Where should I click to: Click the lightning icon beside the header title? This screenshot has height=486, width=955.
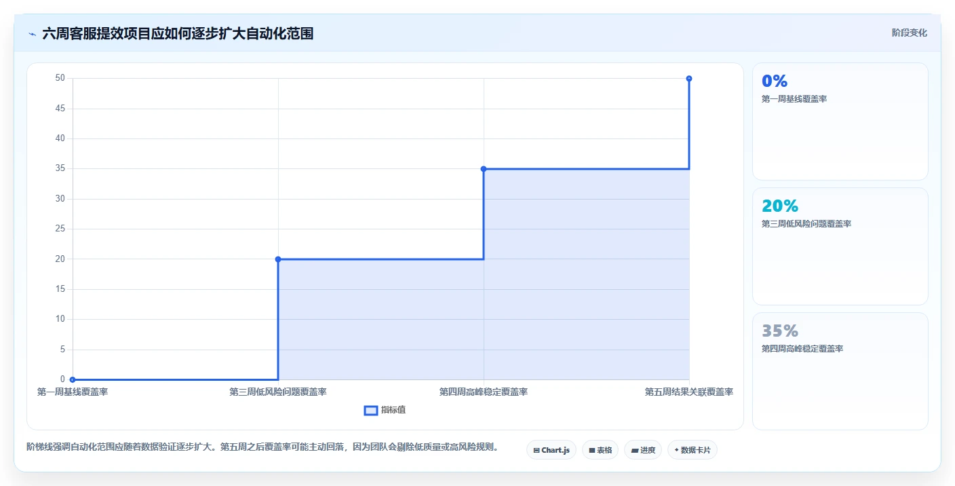pos(33,34)
